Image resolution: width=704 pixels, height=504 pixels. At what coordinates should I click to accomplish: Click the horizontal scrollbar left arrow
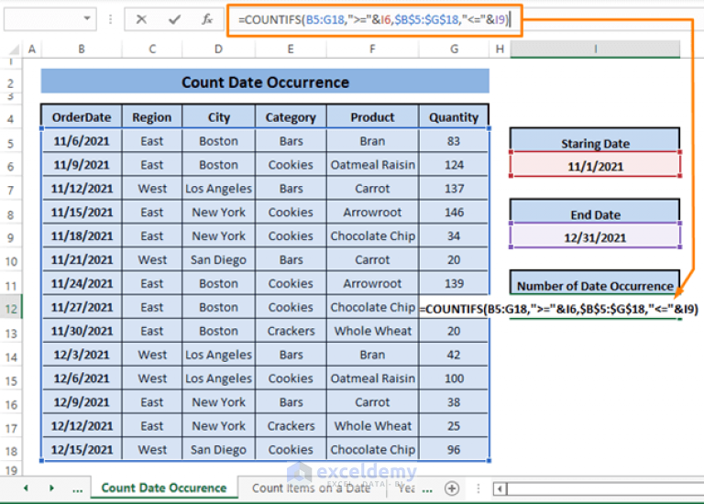500,488
